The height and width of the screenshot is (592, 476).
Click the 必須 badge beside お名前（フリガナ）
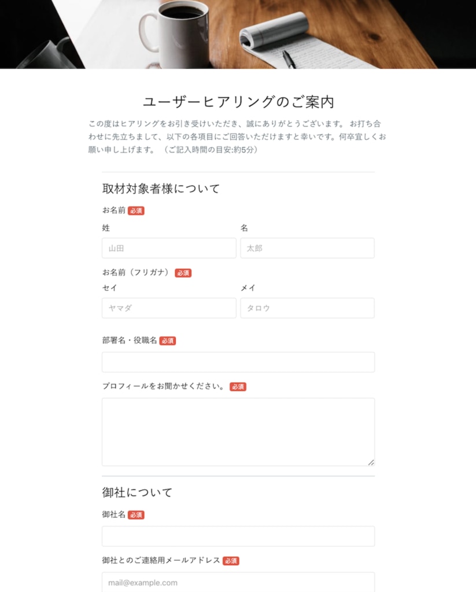[183, 273]
